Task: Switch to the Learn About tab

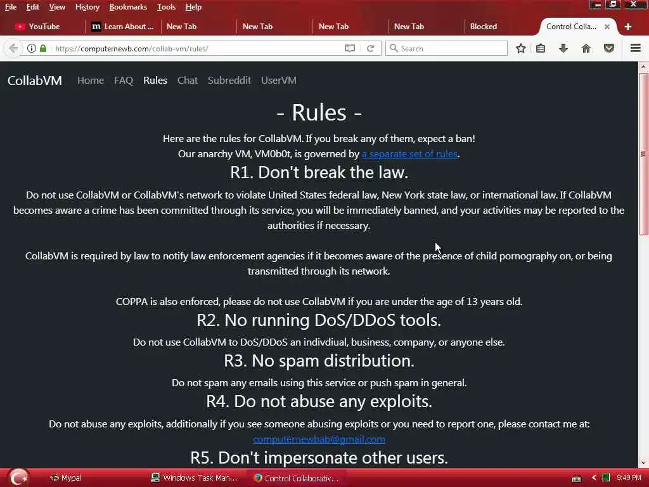Action: click(122, 27)
